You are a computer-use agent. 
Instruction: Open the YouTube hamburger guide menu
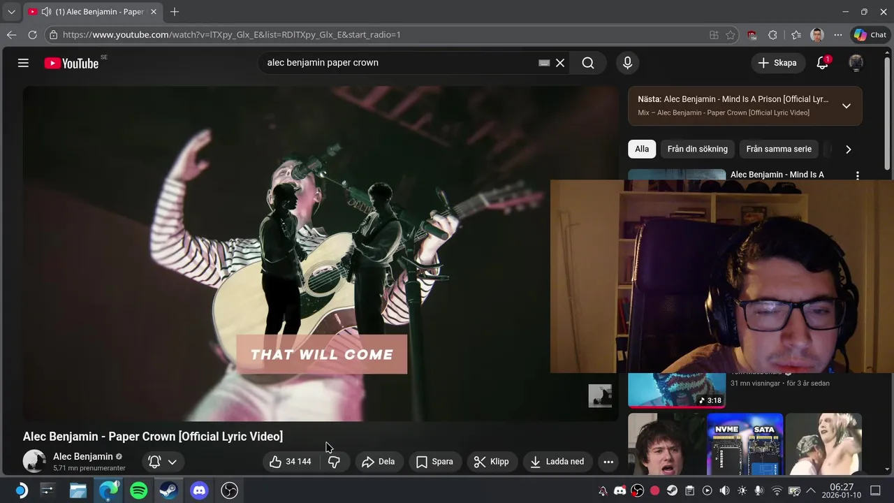coord(23,63)
